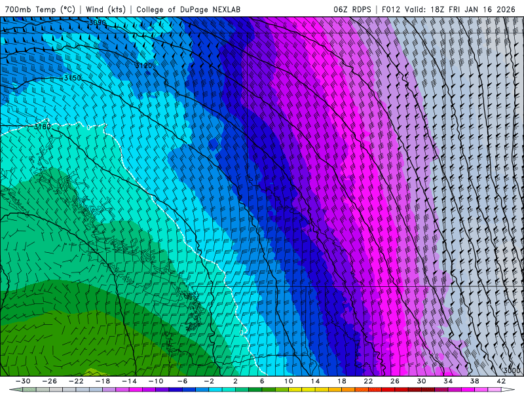Click the "F012 Valid: 18Z FRI JAN 16 2026" text
Image resolution: width=524 pixels, height=393 pixels.
click(x=449, y=9)
